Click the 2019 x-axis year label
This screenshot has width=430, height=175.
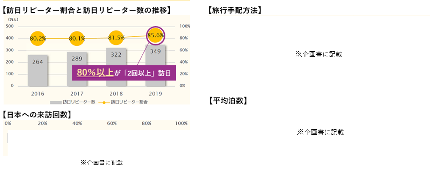point(155,94)
